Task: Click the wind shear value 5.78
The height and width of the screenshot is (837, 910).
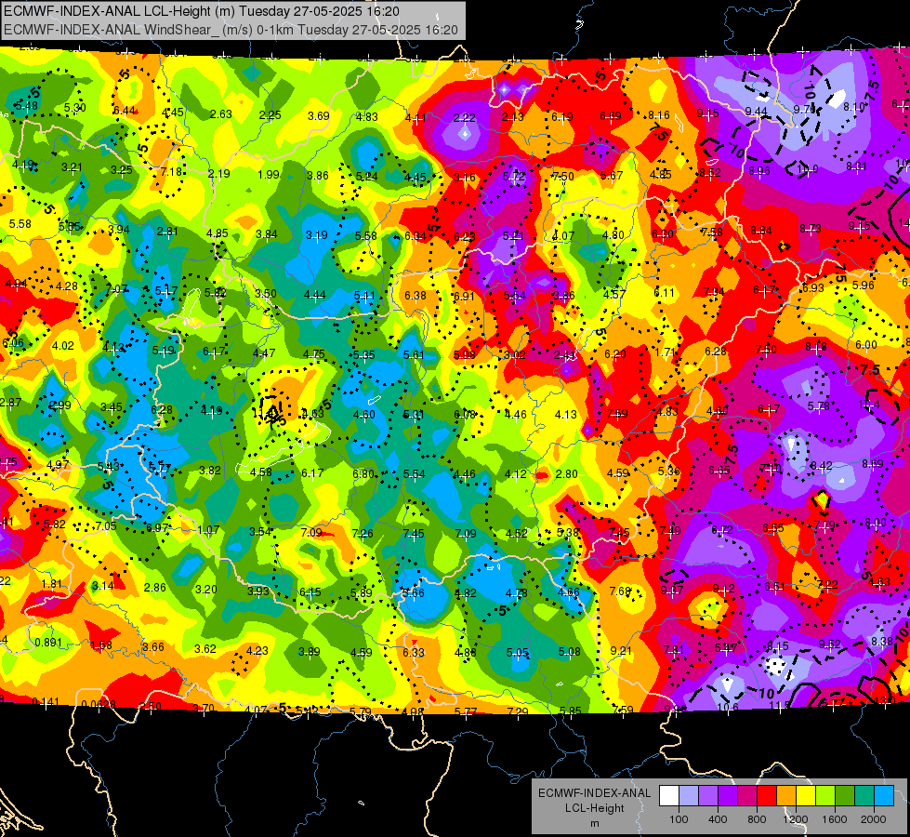Action: pyautogui.click(x=818, y=406)
